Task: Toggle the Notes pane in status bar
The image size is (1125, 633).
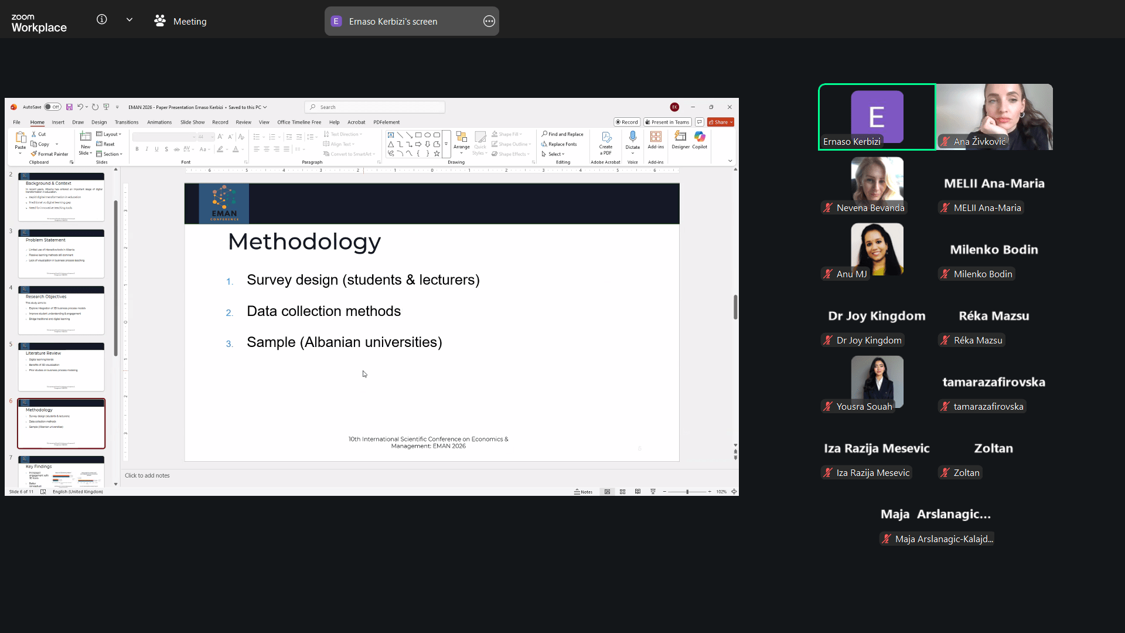Action: (x=583, y=492)
